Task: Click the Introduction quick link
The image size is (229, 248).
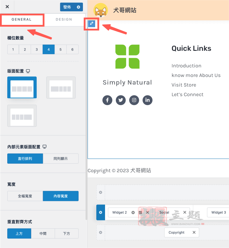Action: [x=186, y=66]
